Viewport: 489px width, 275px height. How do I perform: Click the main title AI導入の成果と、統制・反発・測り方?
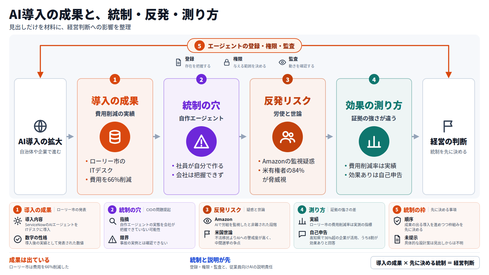[114, 14]
